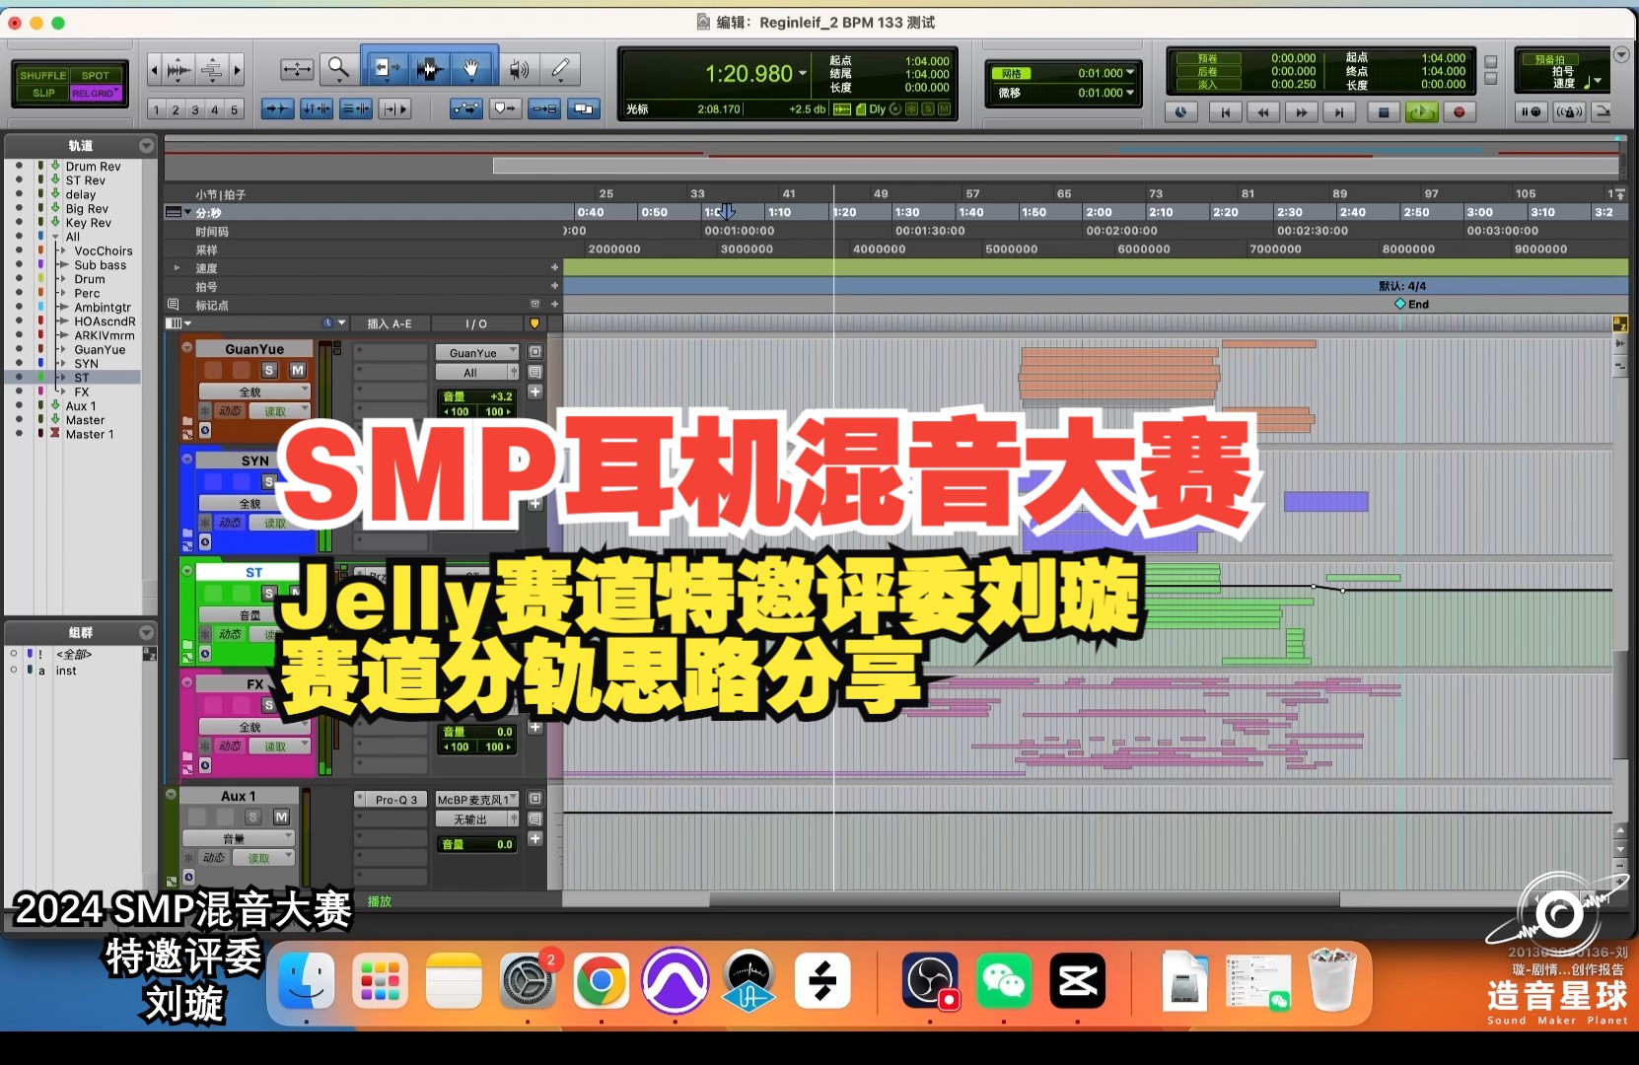Select zoom preset 3
Screen dimensions: 1639x1065
tap(195, 109)
